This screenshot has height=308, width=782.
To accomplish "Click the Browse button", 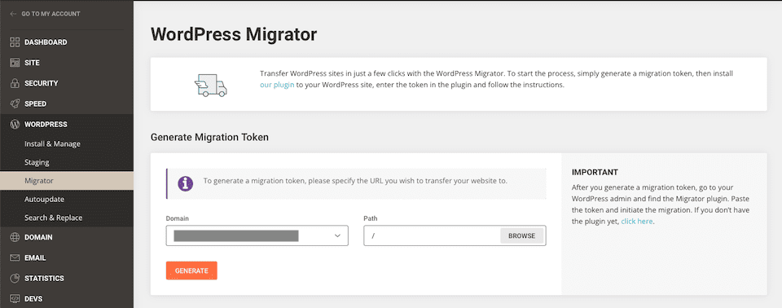I will tap(521, 235).
